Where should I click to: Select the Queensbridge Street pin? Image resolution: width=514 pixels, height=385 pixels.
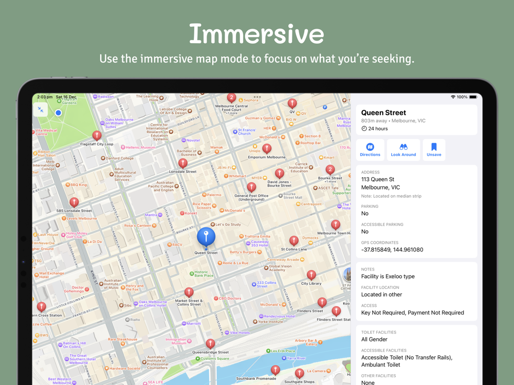(x=210, y=343)
